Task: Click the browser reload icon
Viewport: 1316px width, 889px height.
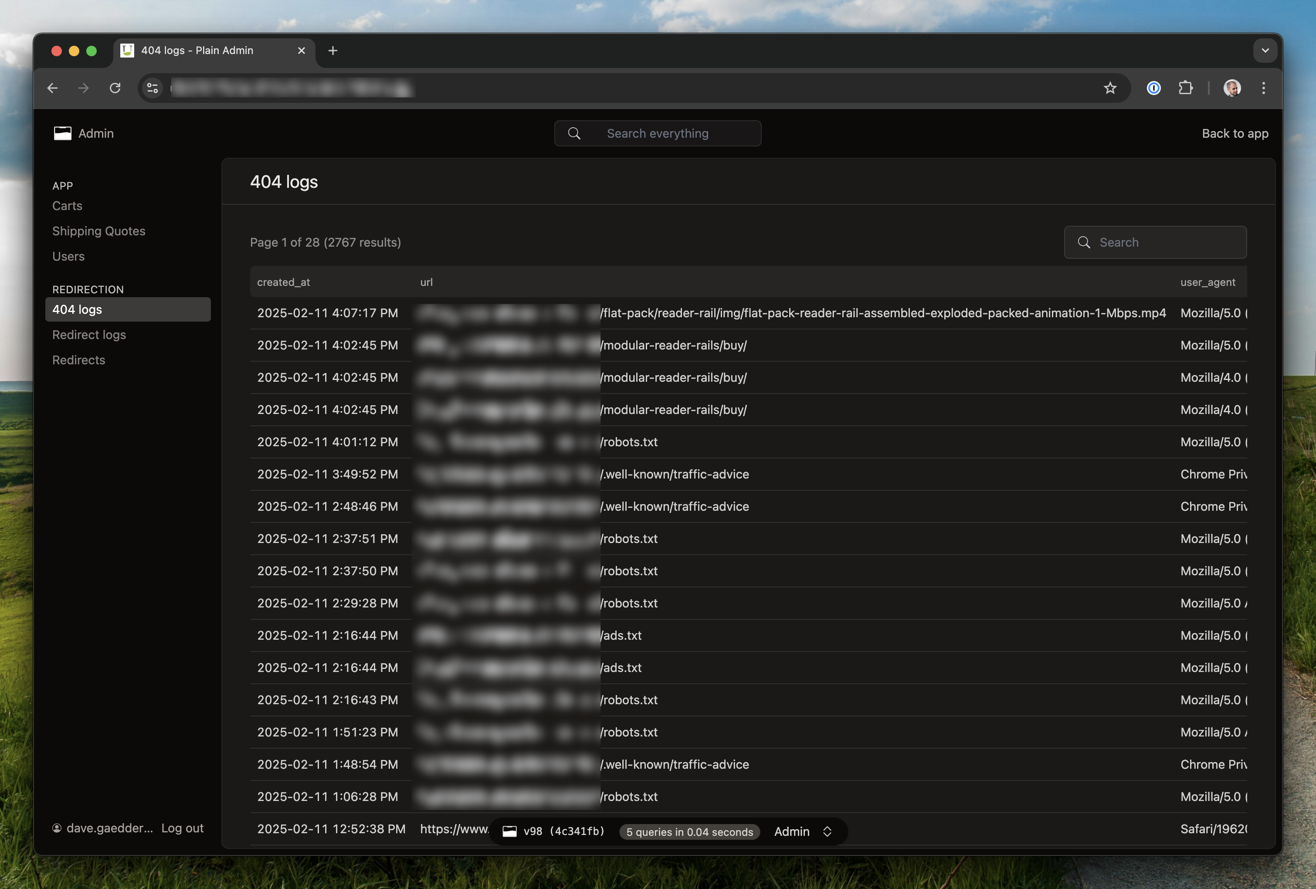Action: (x=115, y=88)
